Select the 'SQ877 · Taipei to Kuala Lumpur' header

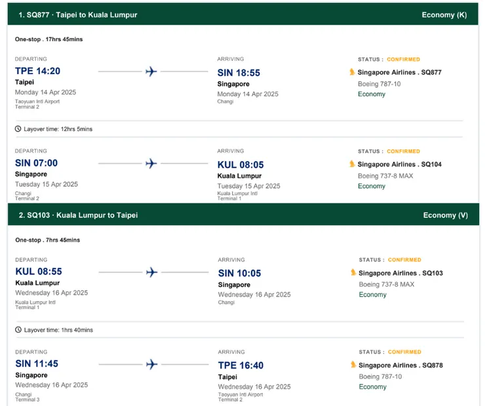click(78, 14)
